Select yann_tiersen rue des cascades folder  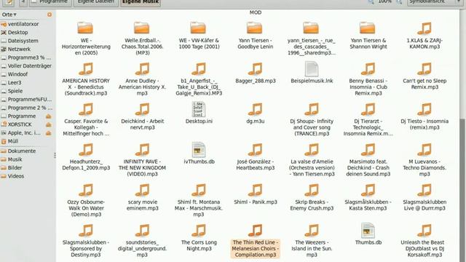[x=312, y=39]
